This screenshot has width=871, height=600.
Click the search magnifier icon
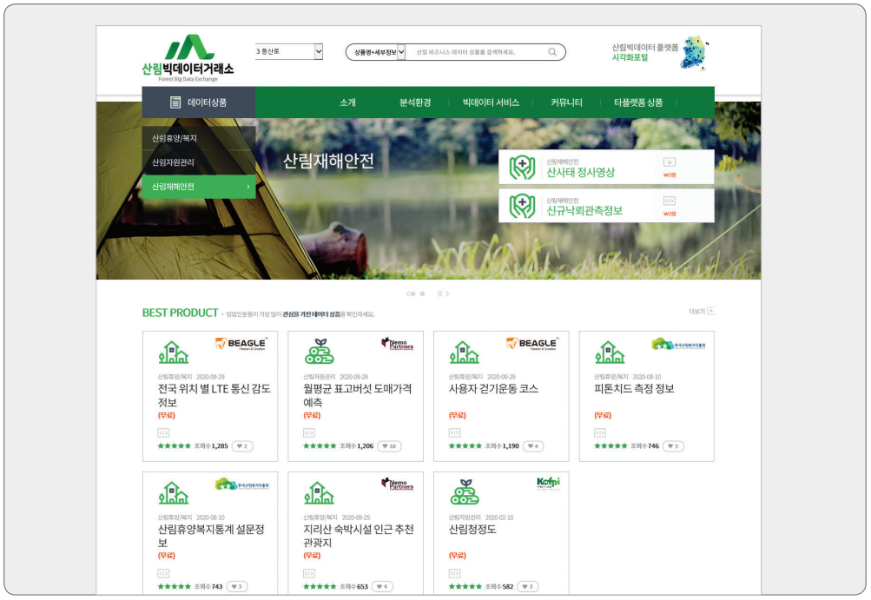coord(552,52)
